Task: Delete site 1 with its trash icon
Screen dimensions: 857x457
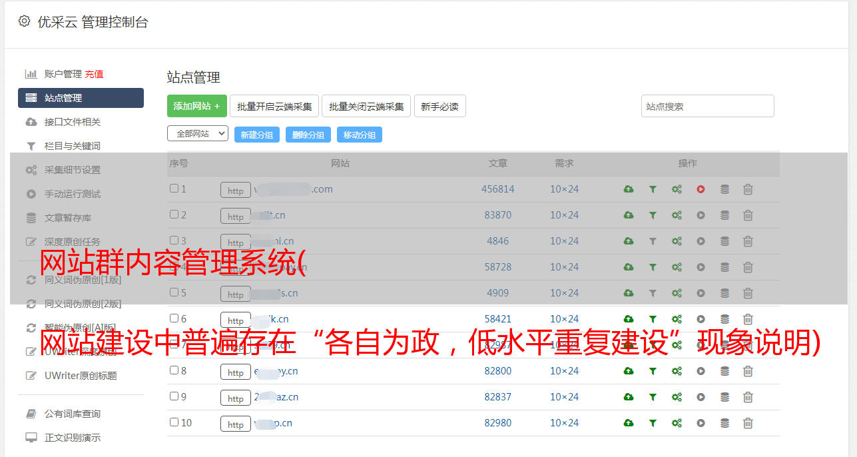Action: coord(748,189)
